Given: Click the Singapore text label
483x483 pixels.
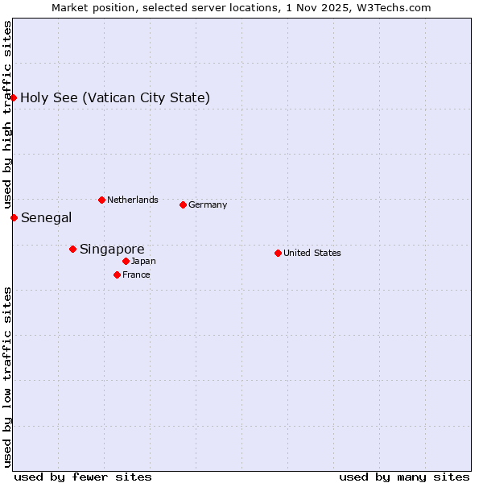Looking at the screenshot, I should coord(112,250).
